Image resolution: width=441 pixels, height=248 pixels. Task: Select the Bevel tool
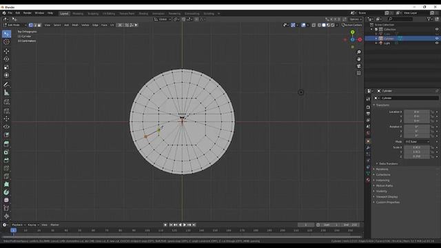tap(6, 161)
